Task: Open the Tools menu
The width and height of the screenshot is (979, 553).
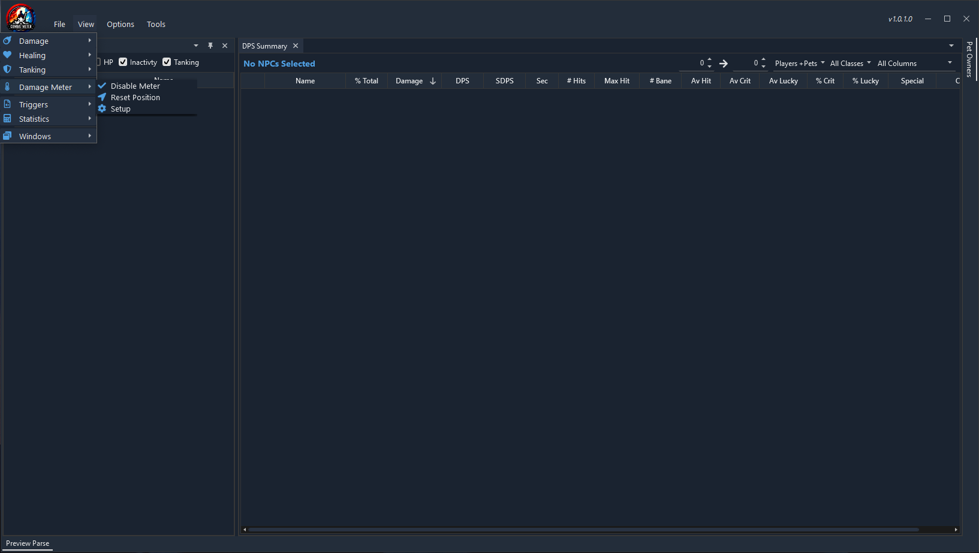Action: point(156,24)
